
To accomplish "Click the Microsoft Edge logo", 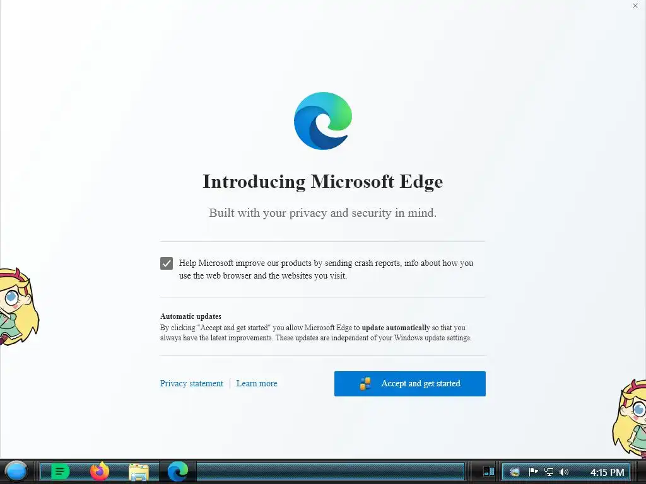I will tap(323, 120).
